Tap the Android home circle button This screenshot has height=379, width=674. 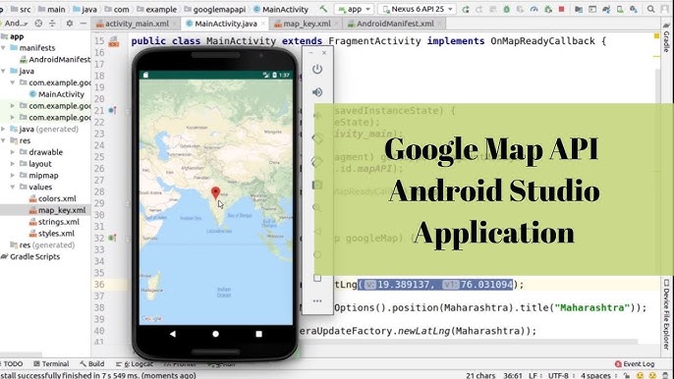[216, 334]
